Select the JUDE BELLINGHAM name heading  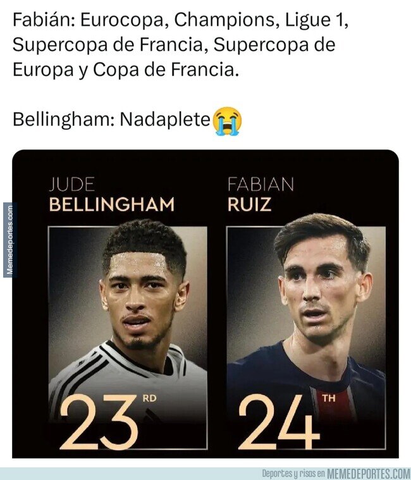pos(111,195)
